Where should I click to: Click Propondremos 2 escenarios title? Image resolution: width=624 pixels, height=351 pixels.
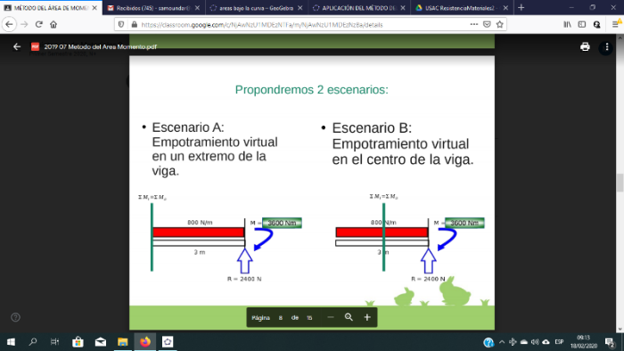click(312, 89)
